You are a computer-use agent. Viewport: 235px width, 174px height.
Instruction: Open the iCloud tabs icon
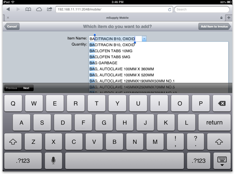point(39,9)
